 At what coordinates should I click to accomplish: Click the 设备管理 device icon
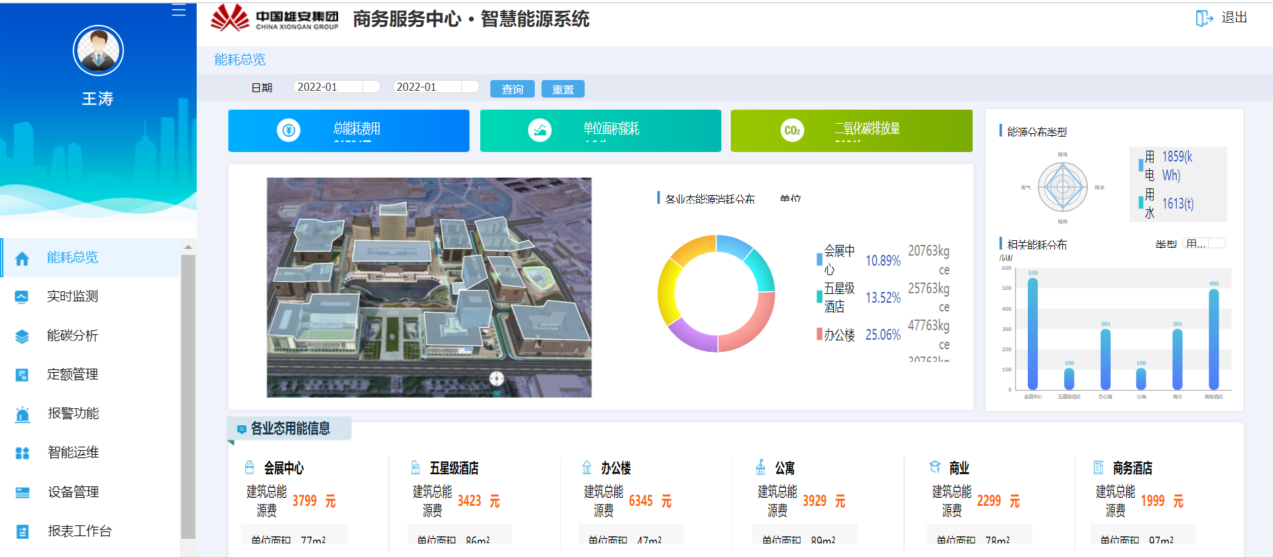pos(22,492)
